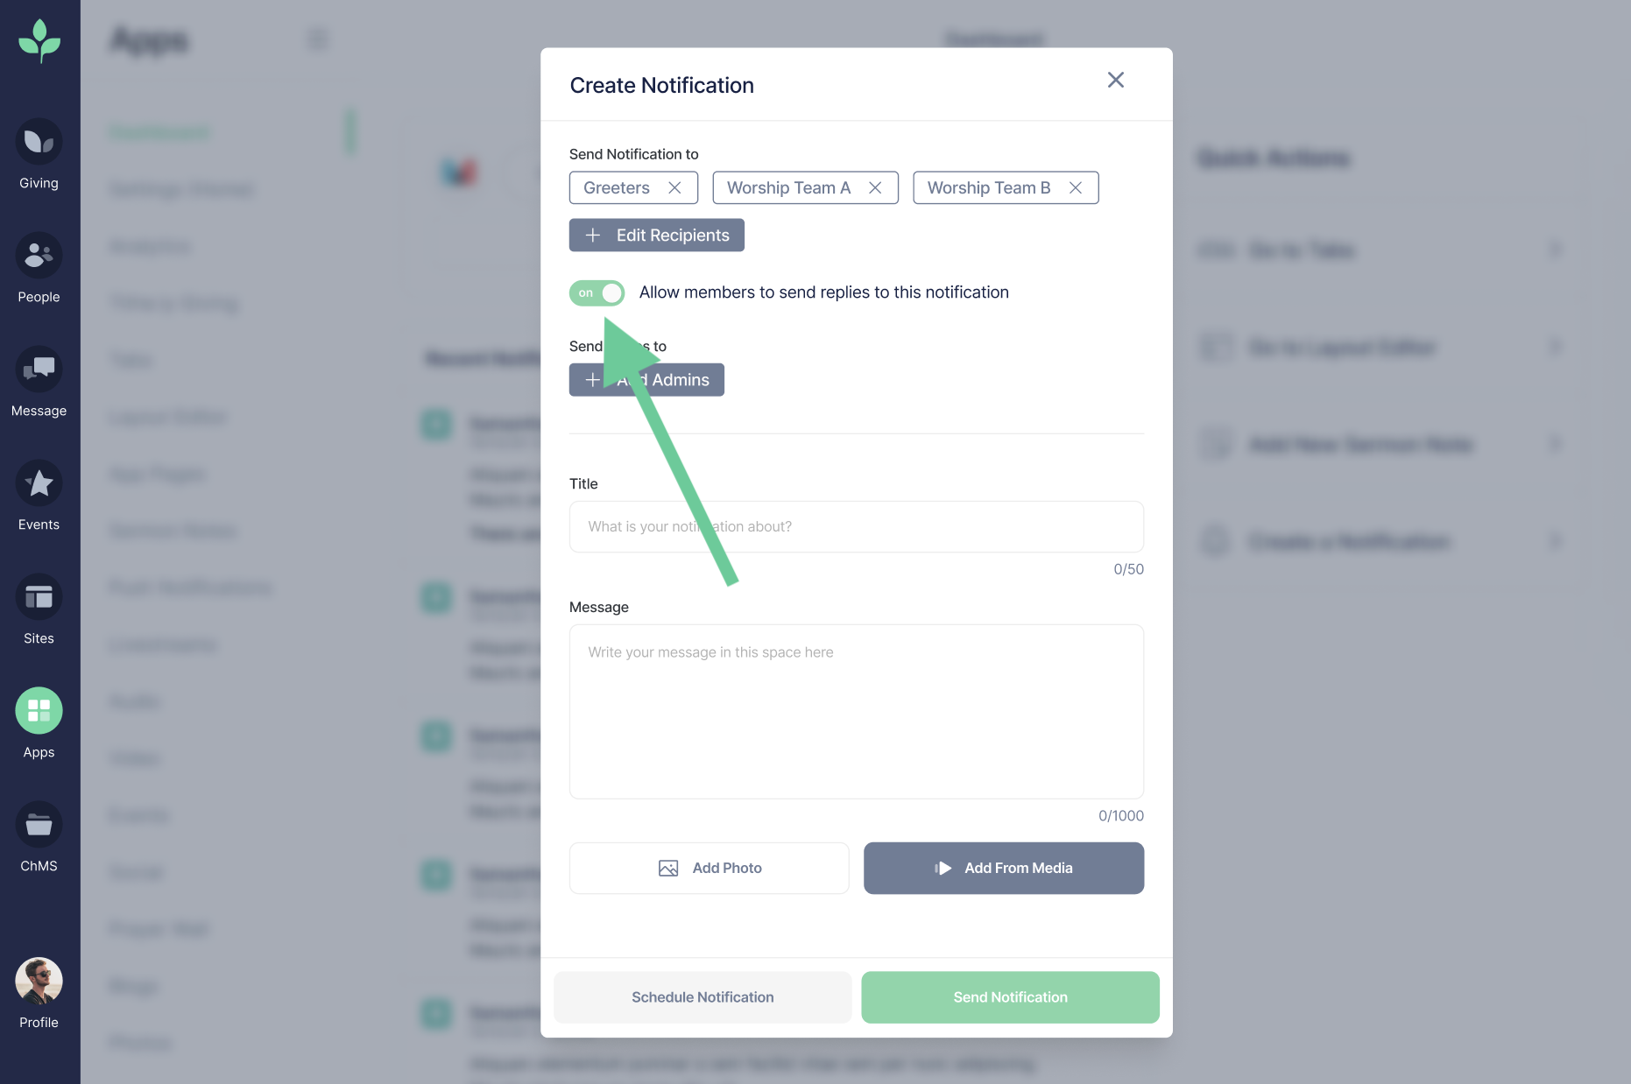Select the Apps grid icon
This screenshot has width=1631, height=1084.
coord(39,711)
